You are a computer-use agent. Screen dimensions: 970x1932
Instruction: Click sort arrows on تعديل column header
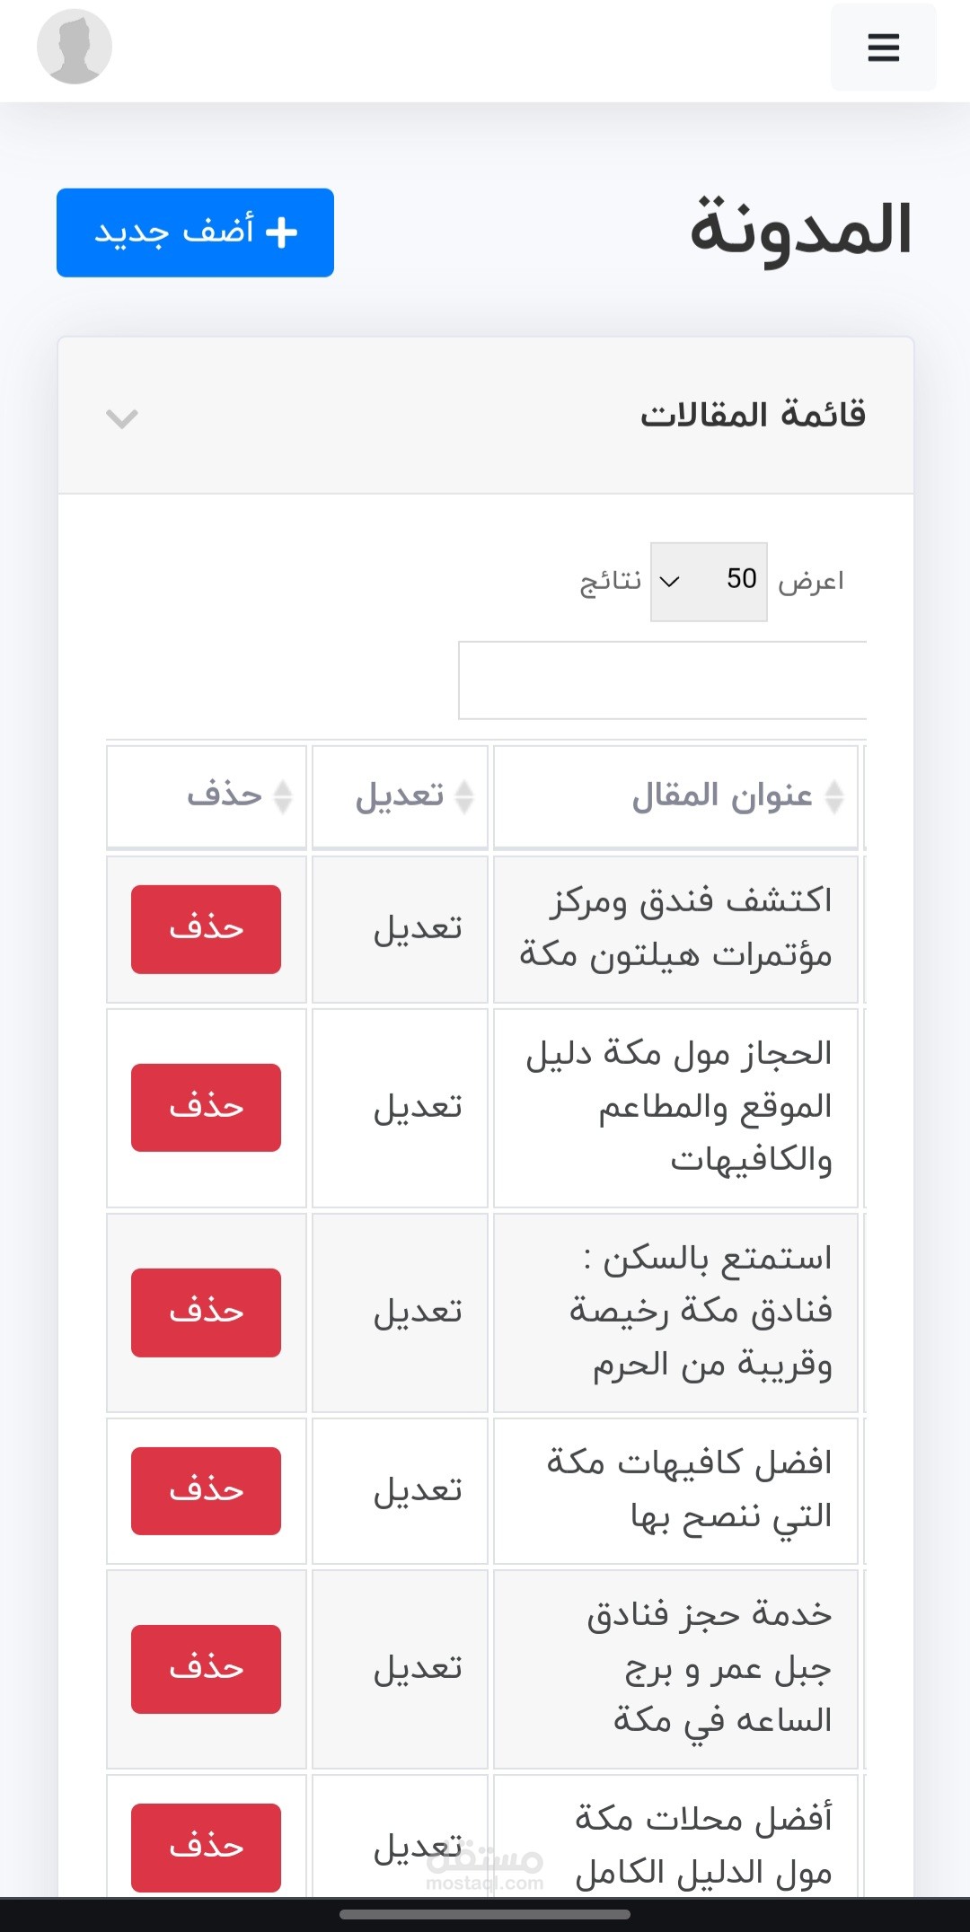click(464, 796)
